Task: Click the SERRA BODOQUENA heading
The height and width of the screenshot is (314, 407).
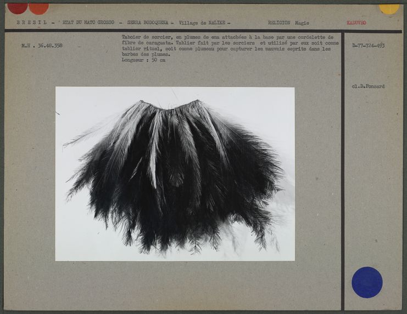Action: point(148,22)
